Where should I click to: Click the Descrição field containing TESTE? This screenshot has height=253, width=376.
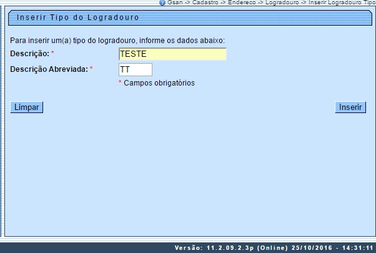(x=172, y=54)
